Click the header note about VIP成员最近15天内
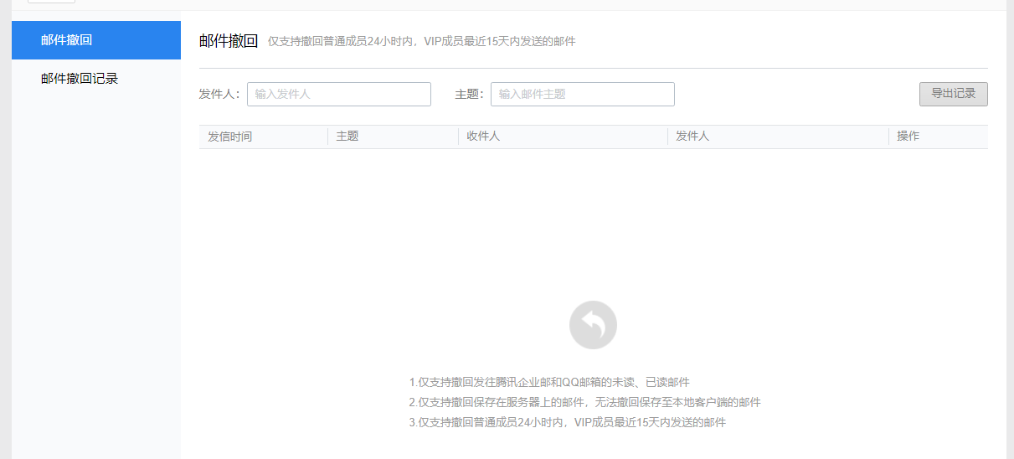Screen dimensions: 1014x459 (421, 42)
